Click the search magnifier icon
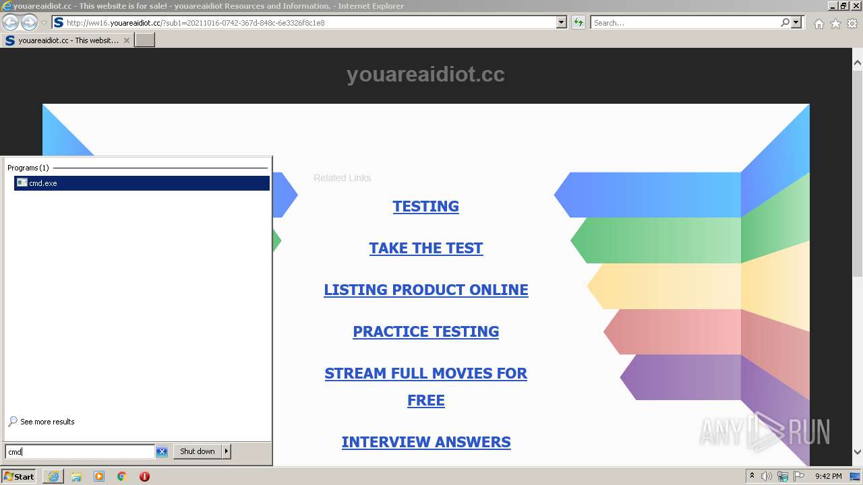This screenshot has height=485, width=863. 785,22
